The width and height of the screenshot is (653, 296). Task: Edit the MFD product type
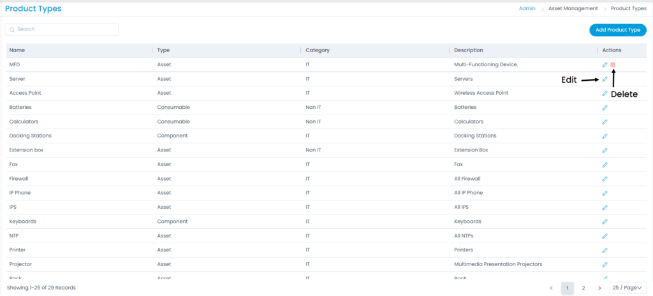(x=605, y=65)
